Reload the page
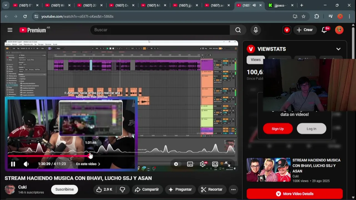This screenshot has width=356, height=200. tap(25, 16)
